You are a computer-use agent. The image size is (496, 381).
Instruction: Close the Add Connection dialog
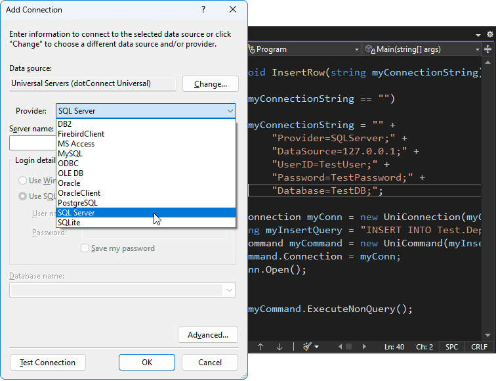tap(233, 9)
